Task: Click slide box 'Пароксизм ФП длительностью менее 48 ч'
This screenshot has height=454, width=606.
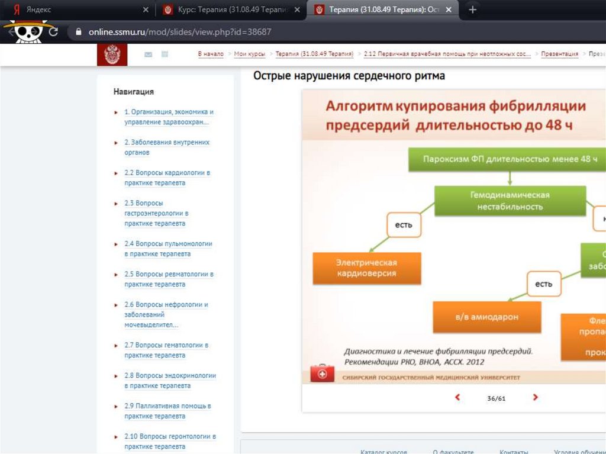Action: 507,159
